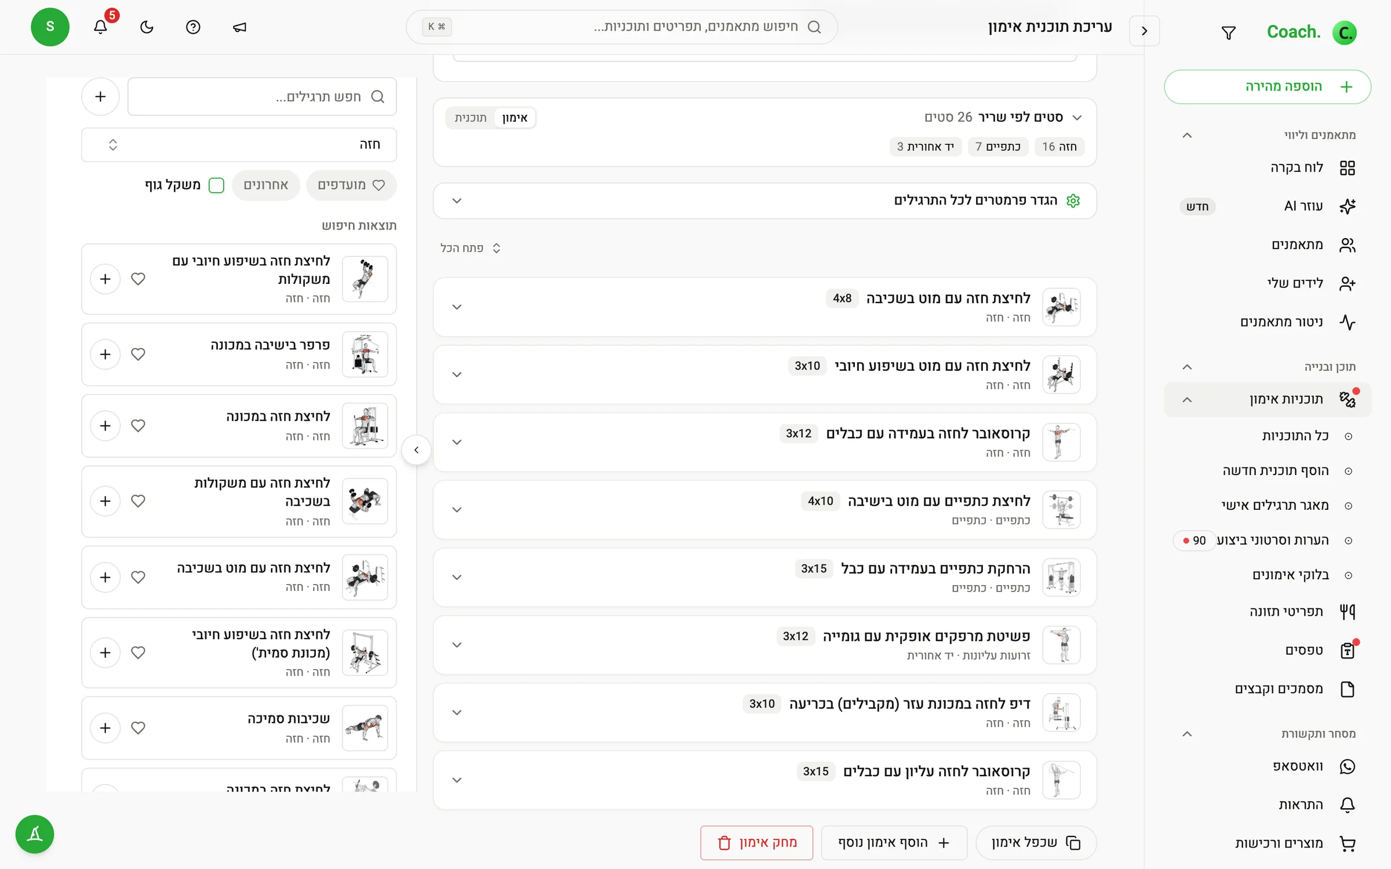Collapse תוכניות אימון sidebar submenu
The height and width of the screenshot is (869, 1391).
point(1186,399)
